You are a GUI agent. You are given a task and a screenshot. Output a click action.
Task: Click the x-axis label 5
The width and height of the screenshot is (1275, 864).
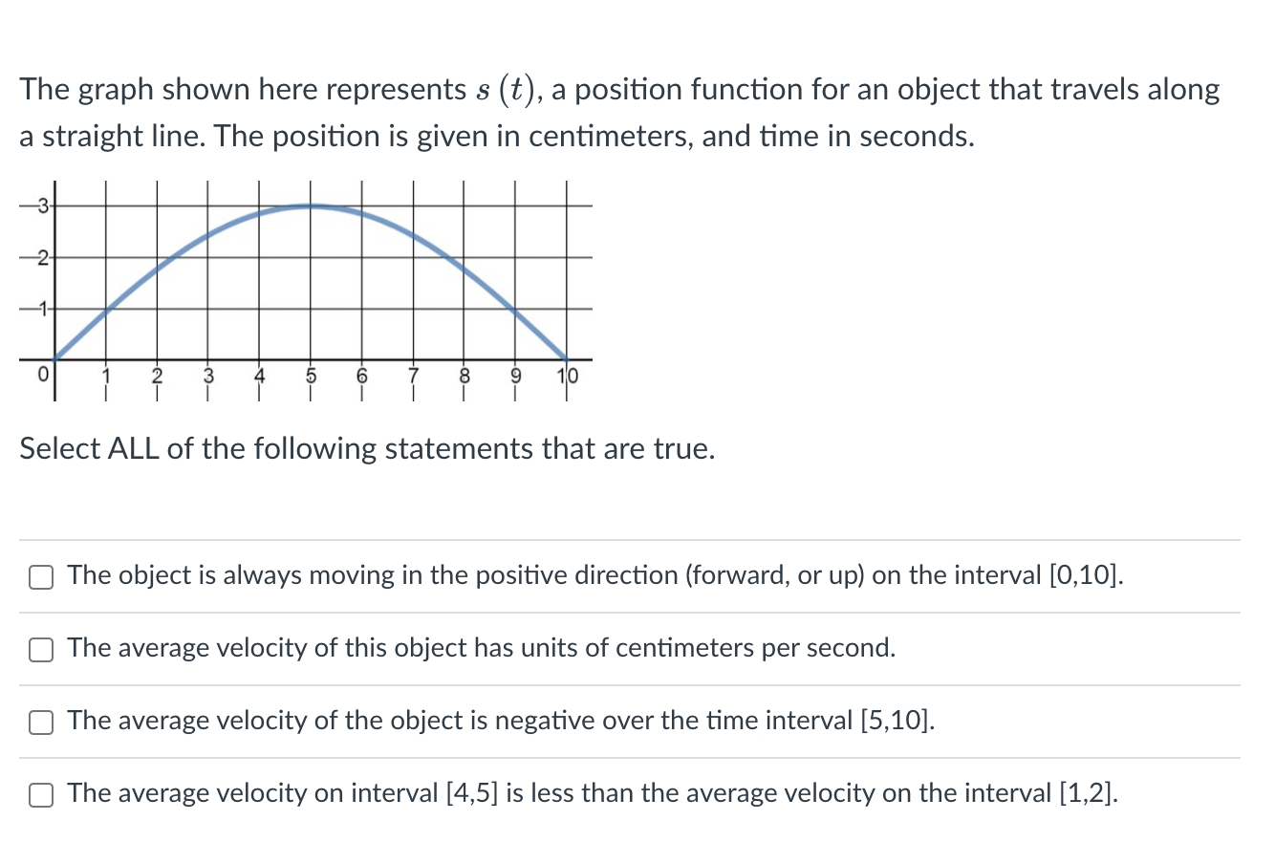click(x=311, y=377)
